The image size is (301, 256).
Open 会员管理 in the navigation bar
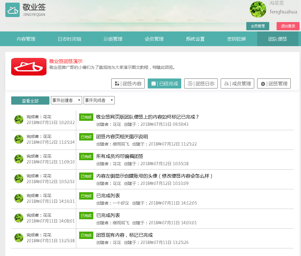154,39
